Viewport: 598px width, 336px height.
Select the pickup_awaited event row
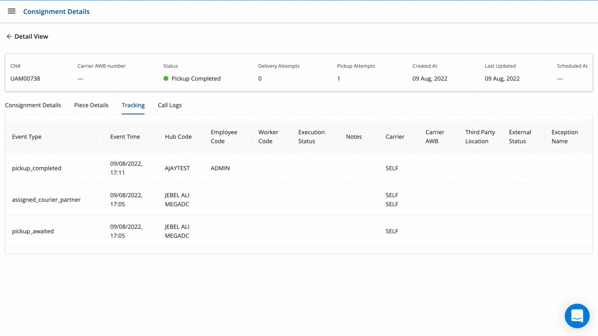(x=299, y=231)
